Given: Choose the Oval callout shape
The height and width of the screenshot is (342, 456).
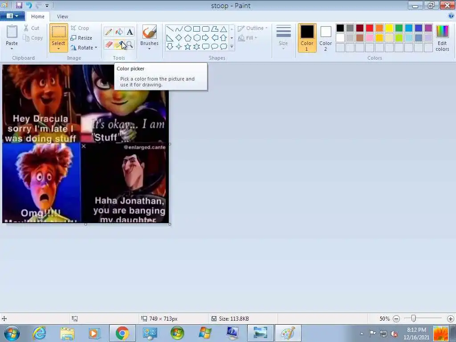Looking at the screenshot, I should point(215,46).
